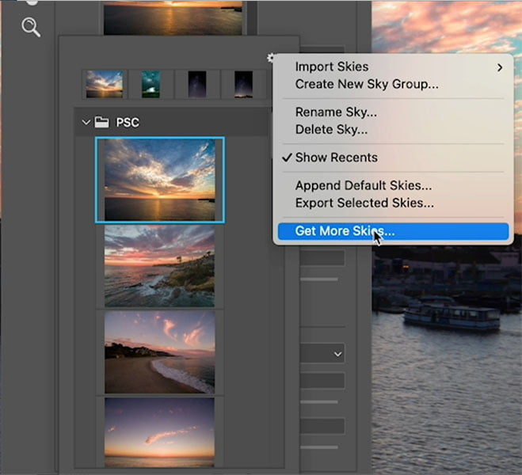Click the sky preview thumbnail at top

pyautogui.click(x=173, y=17)
